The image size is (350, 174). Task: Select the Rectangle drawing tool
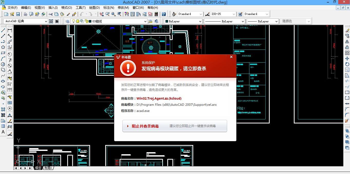pos(3,53)
